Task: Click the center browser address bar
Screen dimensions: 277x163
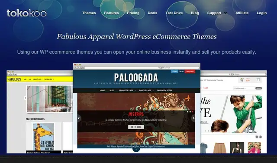Action: pos(123,67)
